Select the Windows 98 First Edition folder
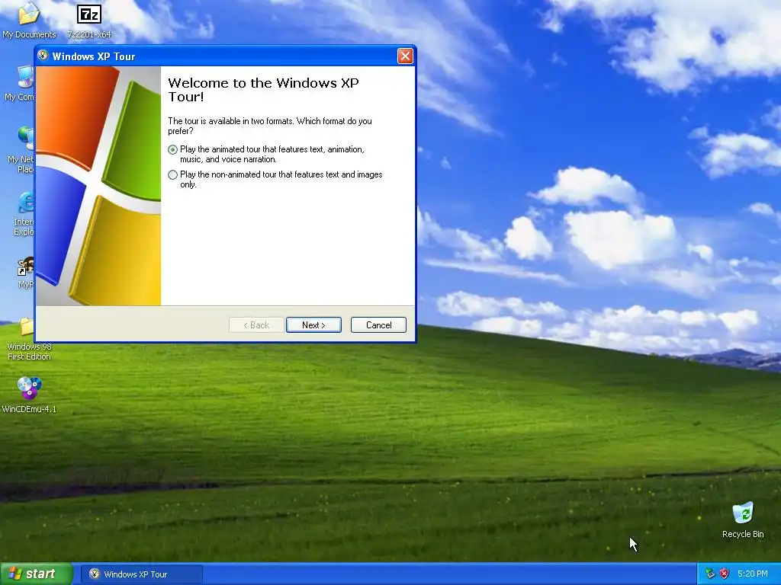Viewport: 781px width, 585px height. tap(28, 339)
